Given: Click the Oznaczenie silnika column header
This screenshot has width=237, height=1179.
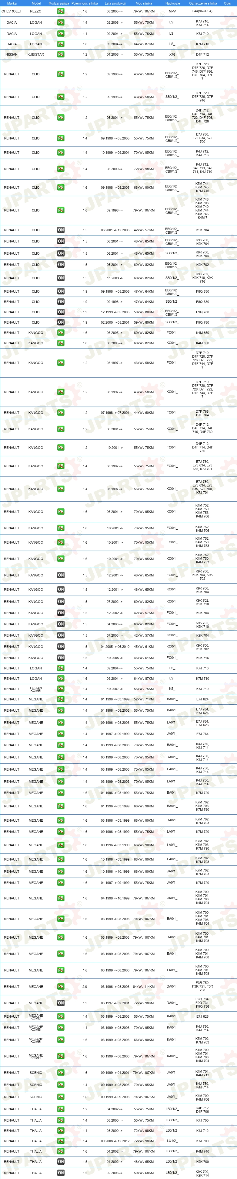Looking at the screenshot, I should 203,3.
